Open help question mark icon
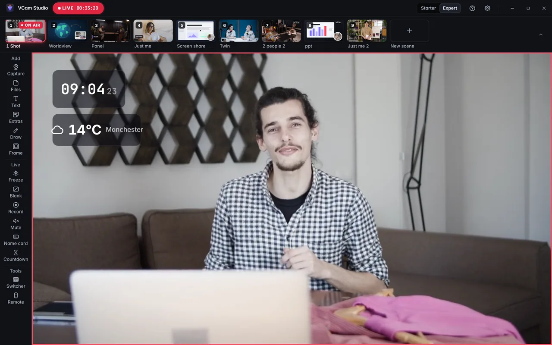Image resolution: width=552 pixels, height=345 pixels. click(472, 8)
